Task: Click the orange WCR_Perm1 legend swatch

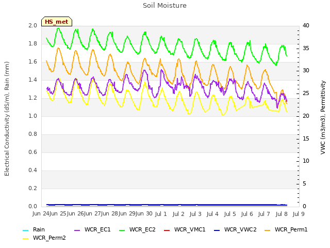Action: pos(267,230)
